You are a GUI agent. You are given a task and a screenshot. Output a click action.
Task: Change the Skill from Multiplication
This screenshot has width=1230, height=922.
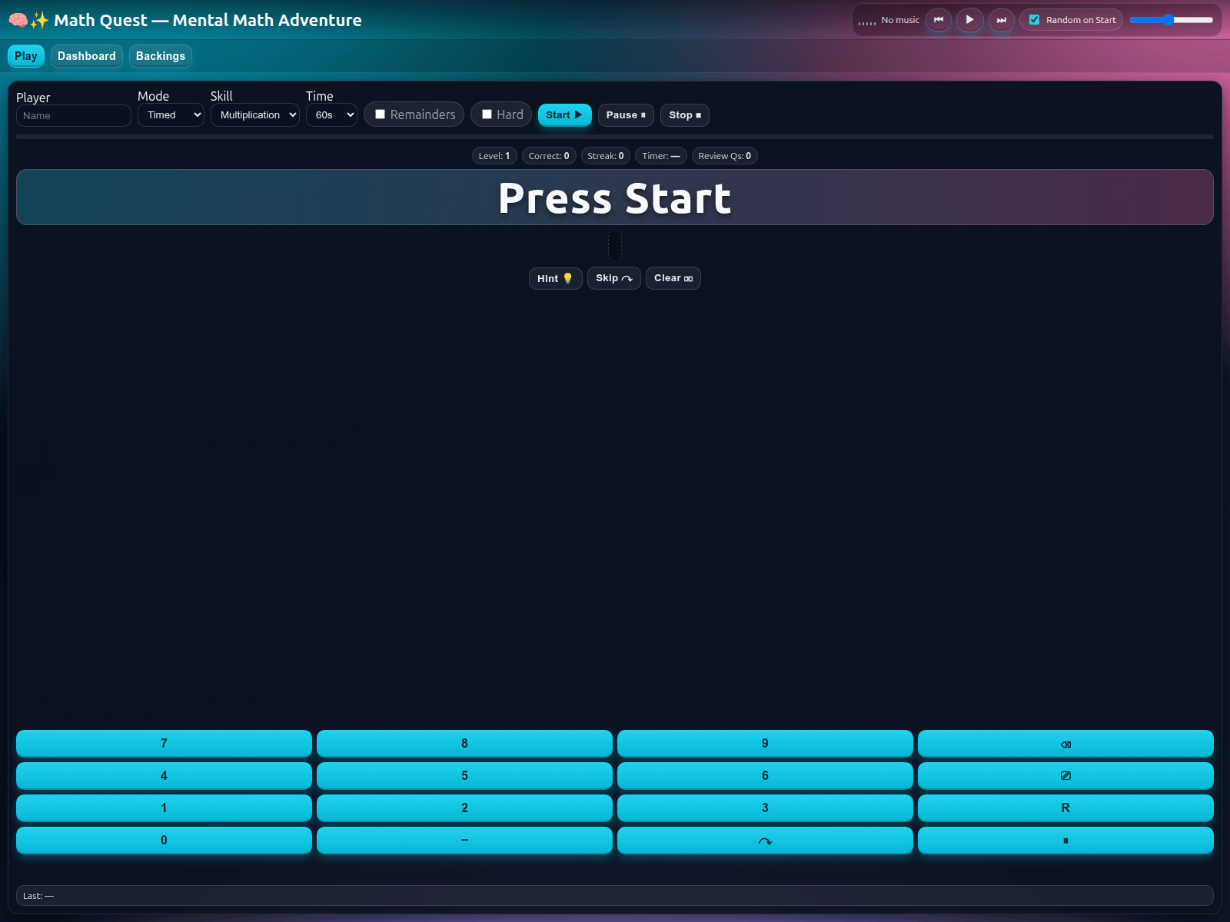pyautogui.click(x=254, y=114)
